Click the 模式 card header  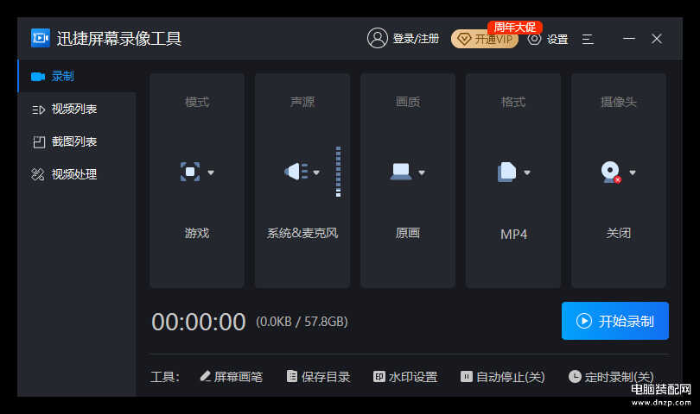click(x=197, y=102)
